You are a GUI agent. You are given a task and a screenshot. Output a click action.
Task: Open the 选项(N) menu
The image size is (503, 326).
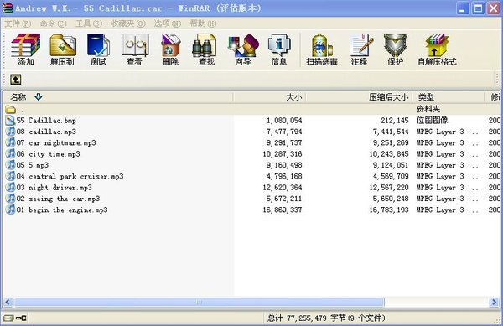(168, 23)
